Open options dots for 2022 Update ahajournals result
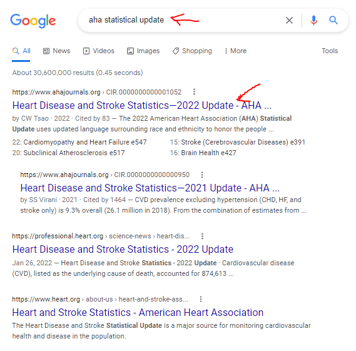Image resolution: width=356 pixels, height=351 pixels. [x=194, y=92]
